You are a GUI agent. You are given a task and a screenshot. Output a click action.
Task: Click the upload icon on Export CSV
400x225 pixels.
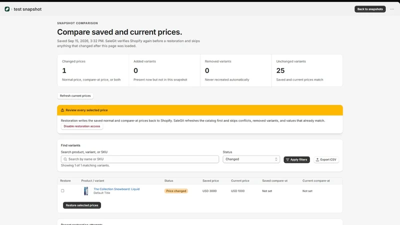pos(317,159)
